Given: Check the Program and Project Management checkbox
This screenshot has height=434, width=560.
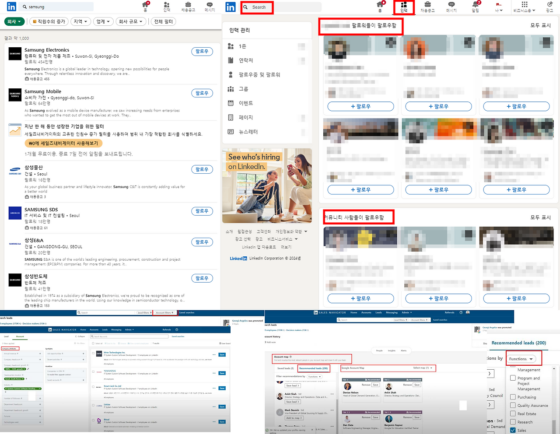Looking at the screenshot, I should pyautogui.click(x=513, y=378).
